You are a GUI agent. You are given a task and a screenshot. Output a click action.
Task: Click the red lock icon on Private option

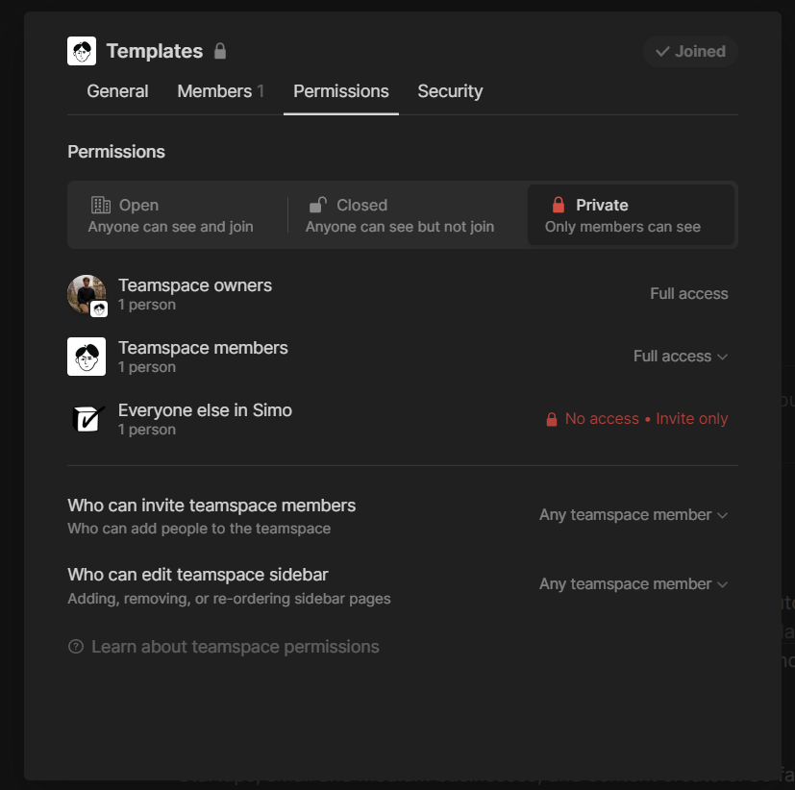tap(559, 205)
